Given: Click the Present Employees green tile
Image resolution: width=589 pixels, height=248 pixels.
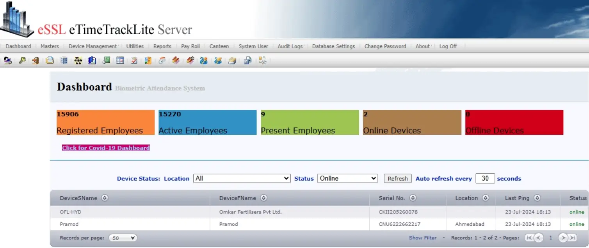Looking at the screenshot, I should coord(310,122).
